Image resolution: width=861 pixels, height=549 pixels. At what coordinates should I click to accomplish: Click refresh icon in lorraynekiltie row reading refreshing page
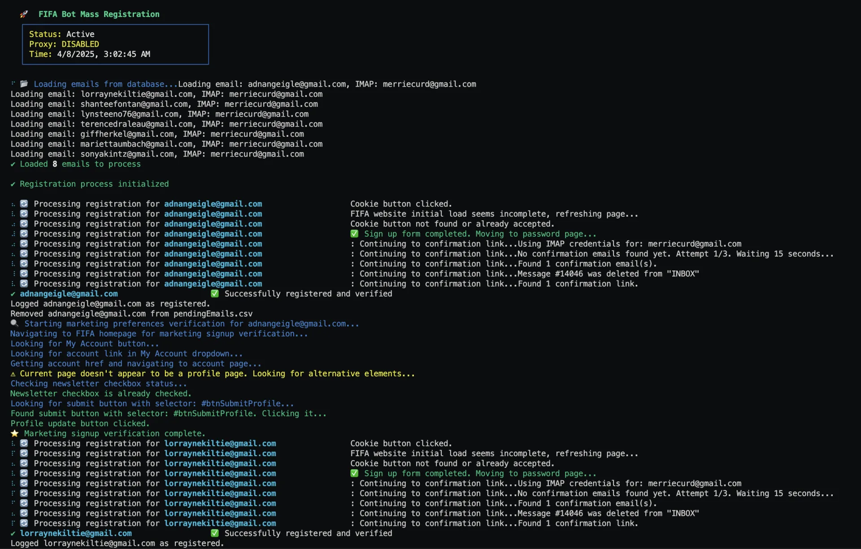coord(24,453)
